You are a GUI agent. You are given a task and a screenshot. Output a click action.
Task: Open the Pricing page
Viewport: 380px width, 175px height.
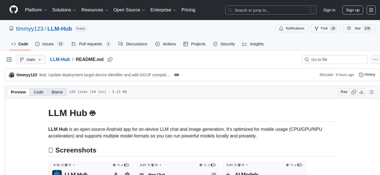[x=188, y=10]
